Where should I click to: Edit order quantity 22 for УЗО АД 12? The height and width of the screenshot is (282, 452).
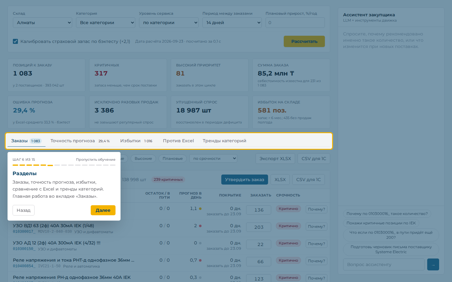point(259,244)
